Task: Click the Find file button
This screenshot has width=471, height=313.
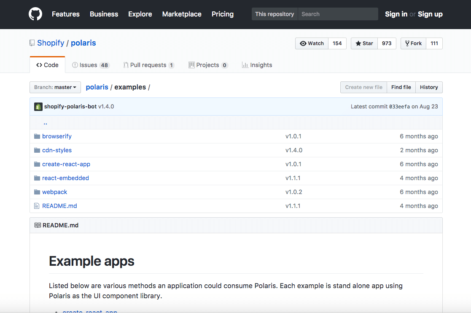Action: coord(401,87)
